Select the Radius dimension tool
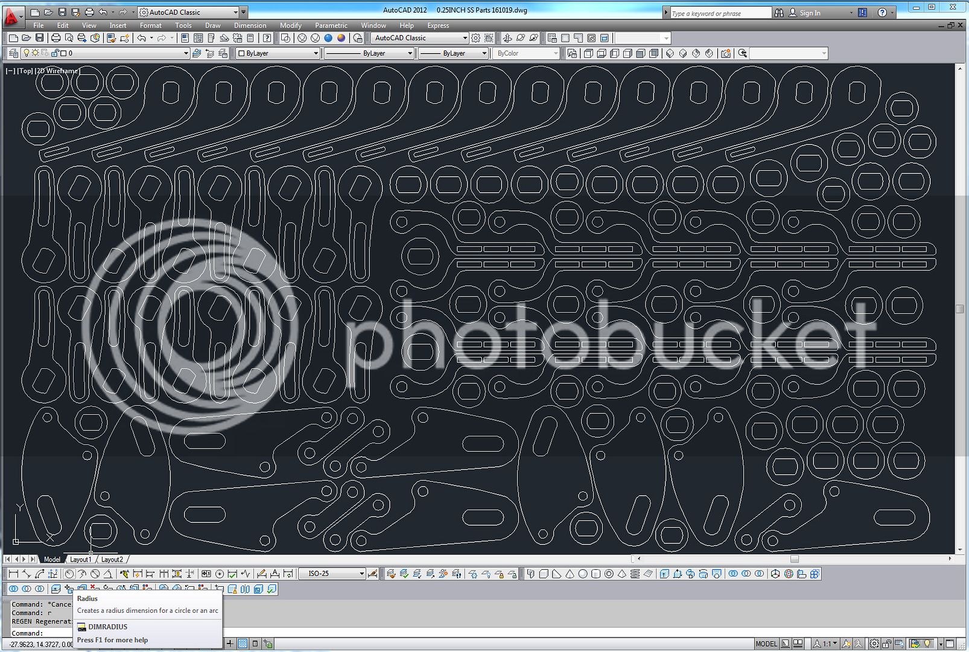The width and height of the screenshot is (969, 652). coord(69,574)
